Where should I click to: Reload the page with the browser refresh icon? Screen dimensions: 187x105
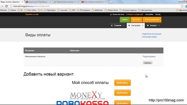click(x=6, y=6)
